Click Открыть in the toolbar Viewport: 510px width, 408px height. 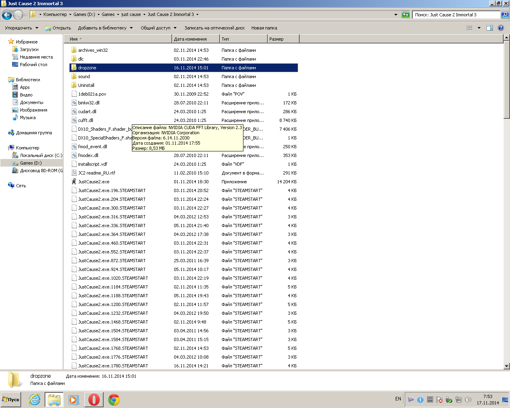coord(58,28)
